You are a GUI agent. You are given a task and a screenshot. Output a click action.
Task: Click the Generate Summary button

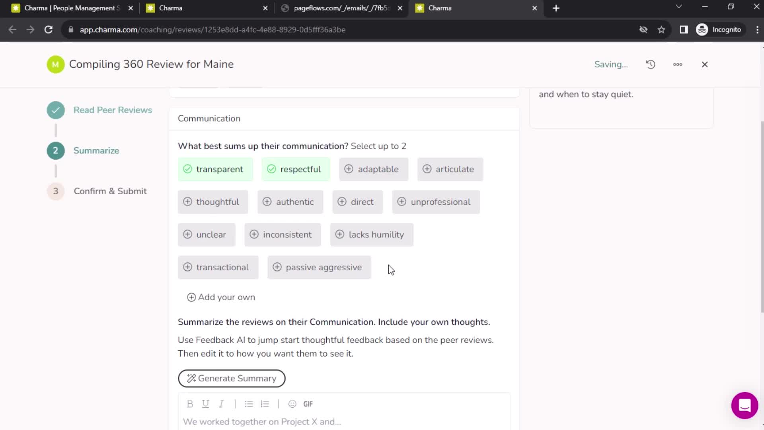pyautogui.click(x=232, y=378)
